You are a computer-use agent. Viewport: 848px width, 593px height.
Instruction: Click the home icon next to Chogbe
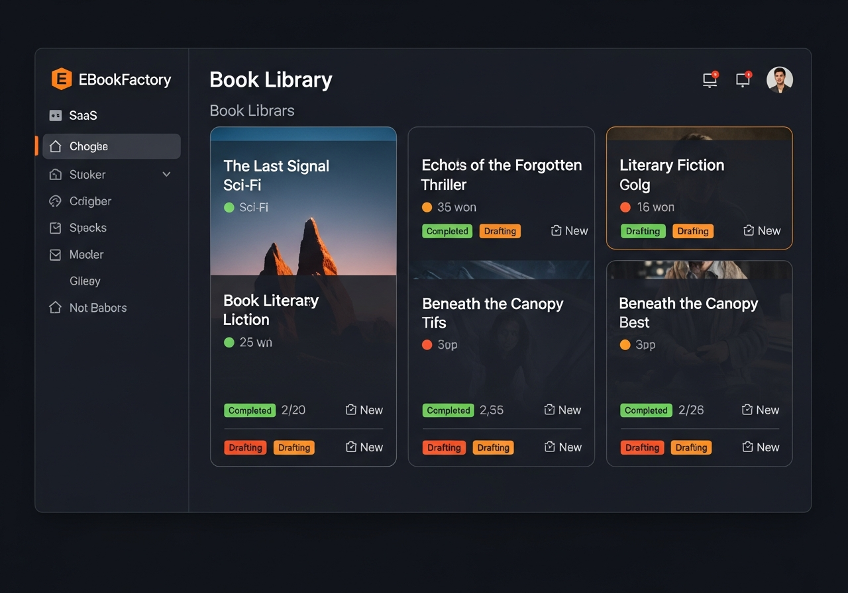(56, 146)
